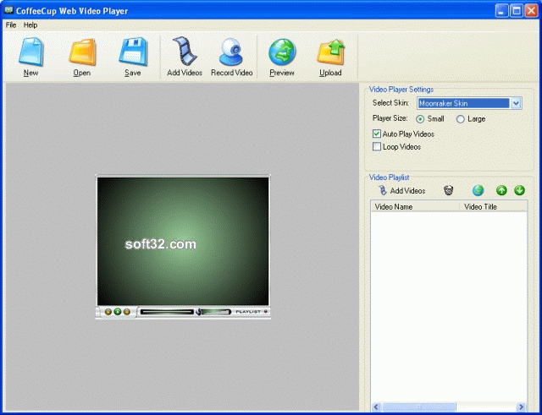Screen dimensions: 542x415
Task: Expand the Select Skin dropdown arrow
Action: 516,103
